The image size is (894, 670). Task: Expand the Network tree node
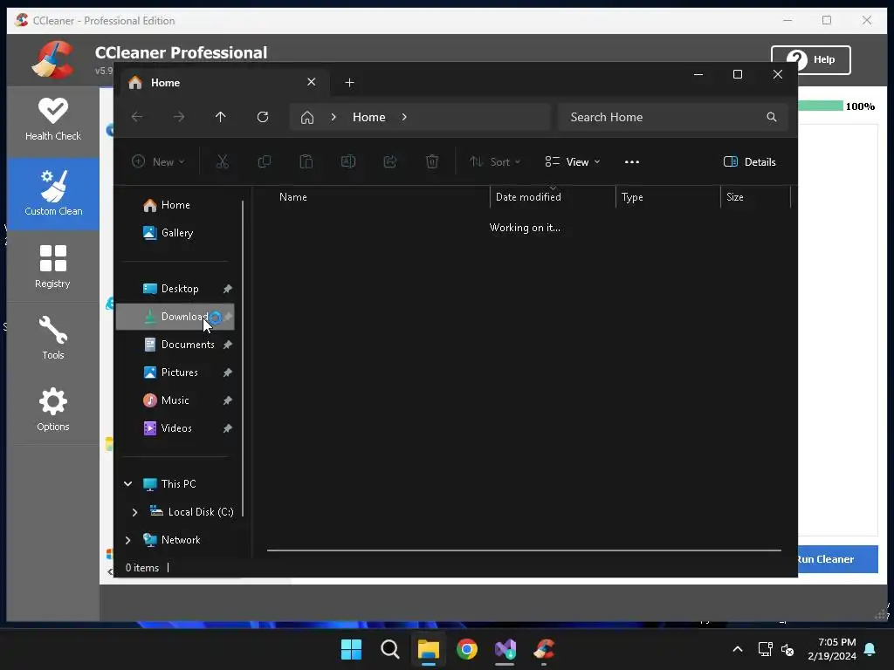tap(127, 540)
